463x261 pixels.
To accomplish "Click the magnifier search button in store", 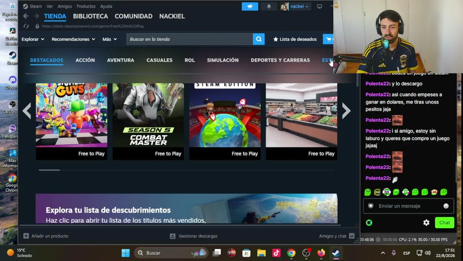I will pos(259,39).
